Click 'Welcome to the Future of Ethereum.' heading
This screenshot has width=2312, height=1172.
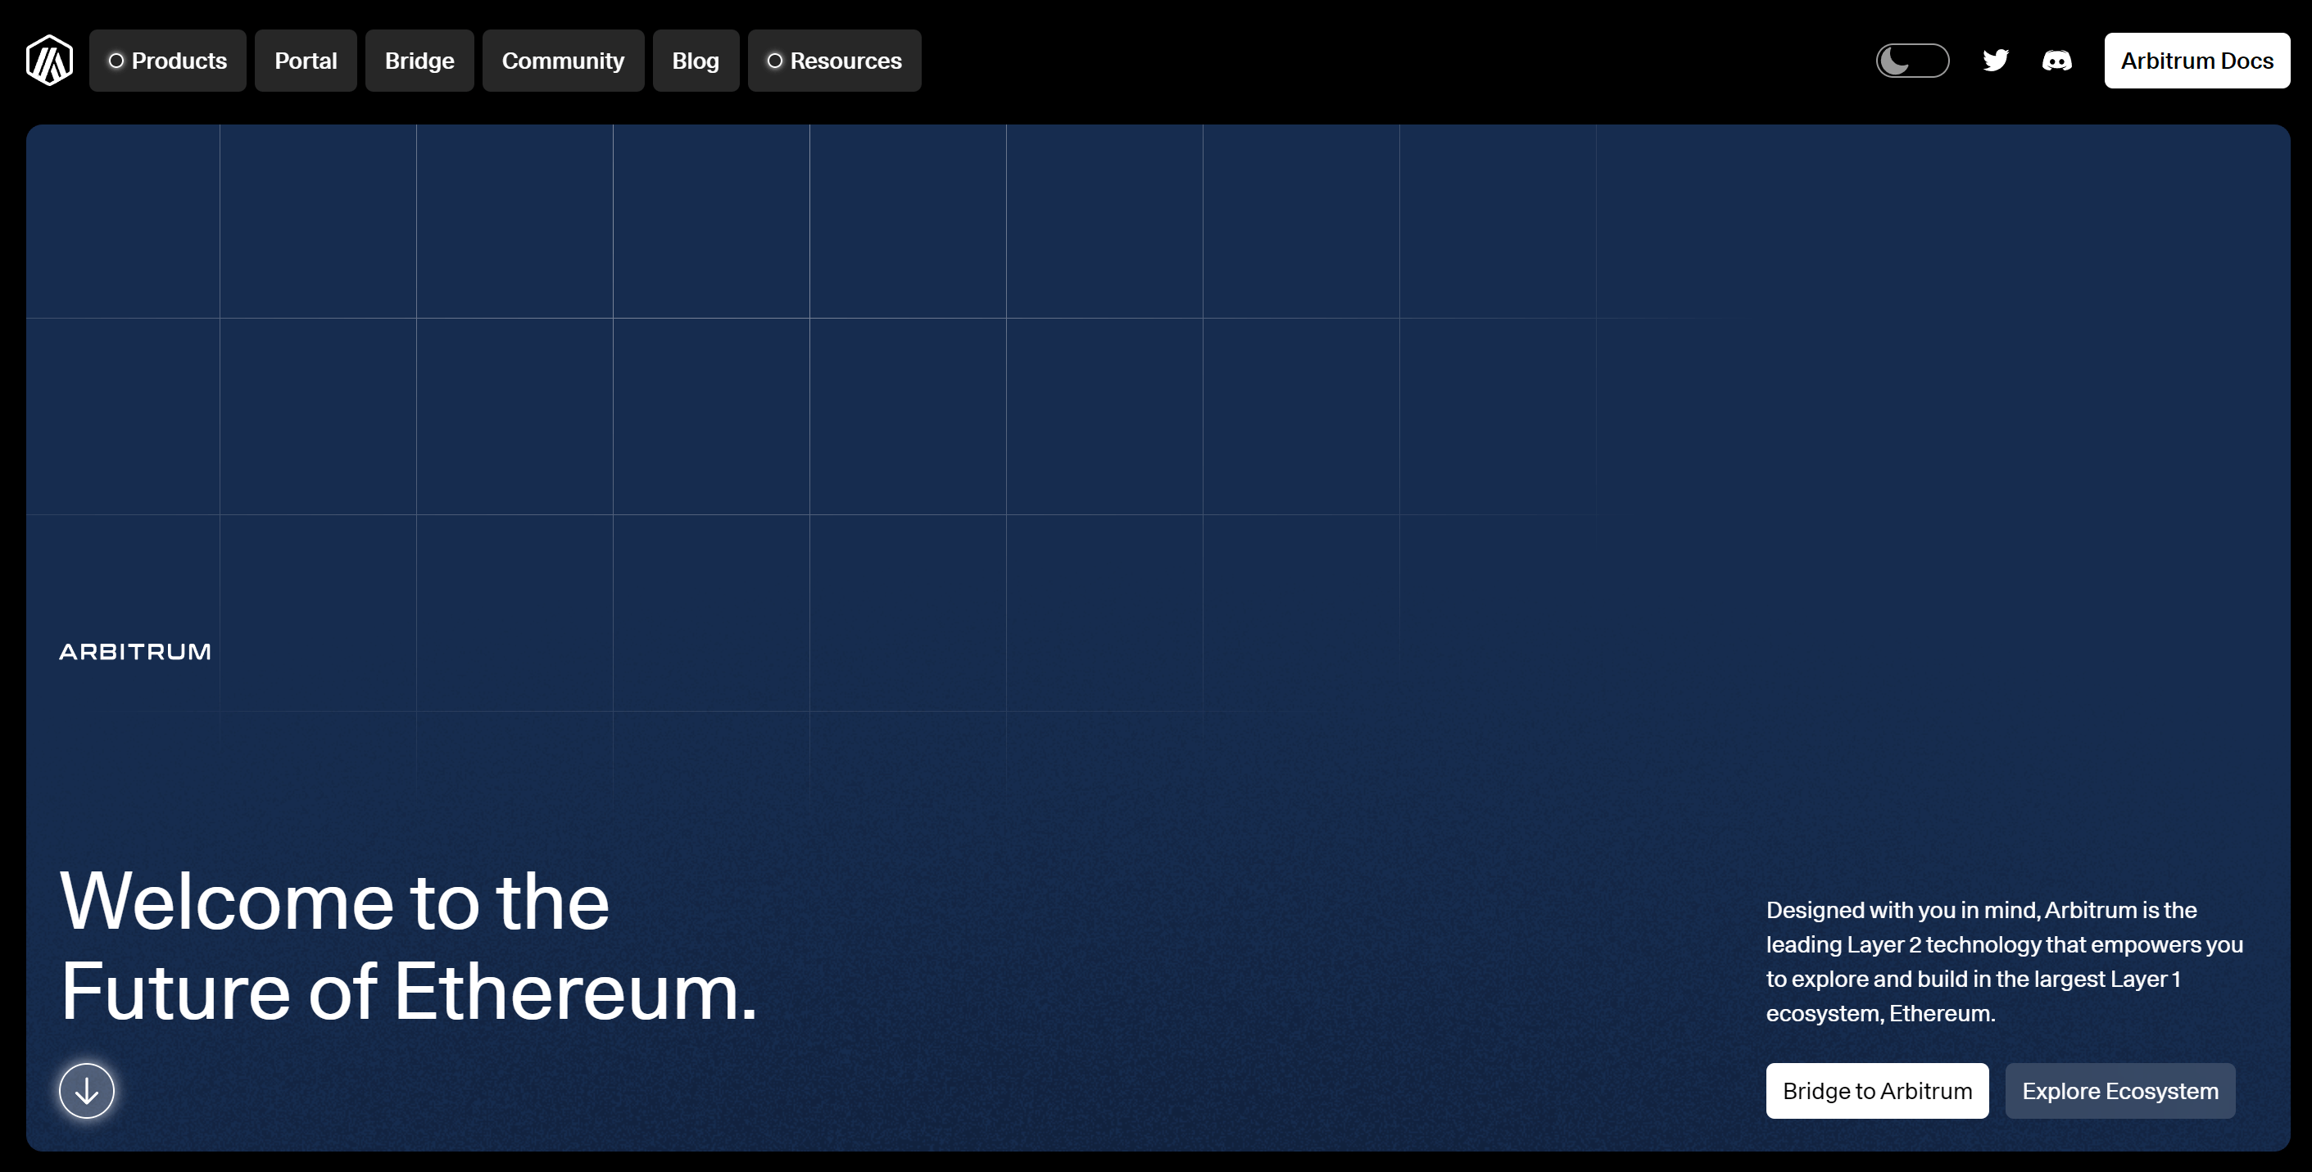[x=408, y=947]
